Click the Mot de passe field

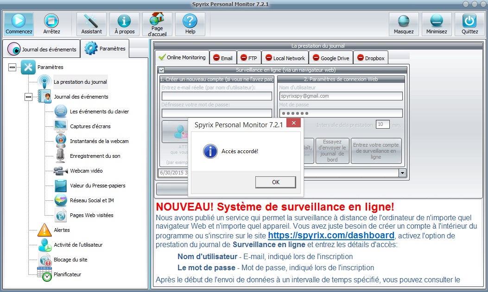pyautogui.click(x=341, y=113)
